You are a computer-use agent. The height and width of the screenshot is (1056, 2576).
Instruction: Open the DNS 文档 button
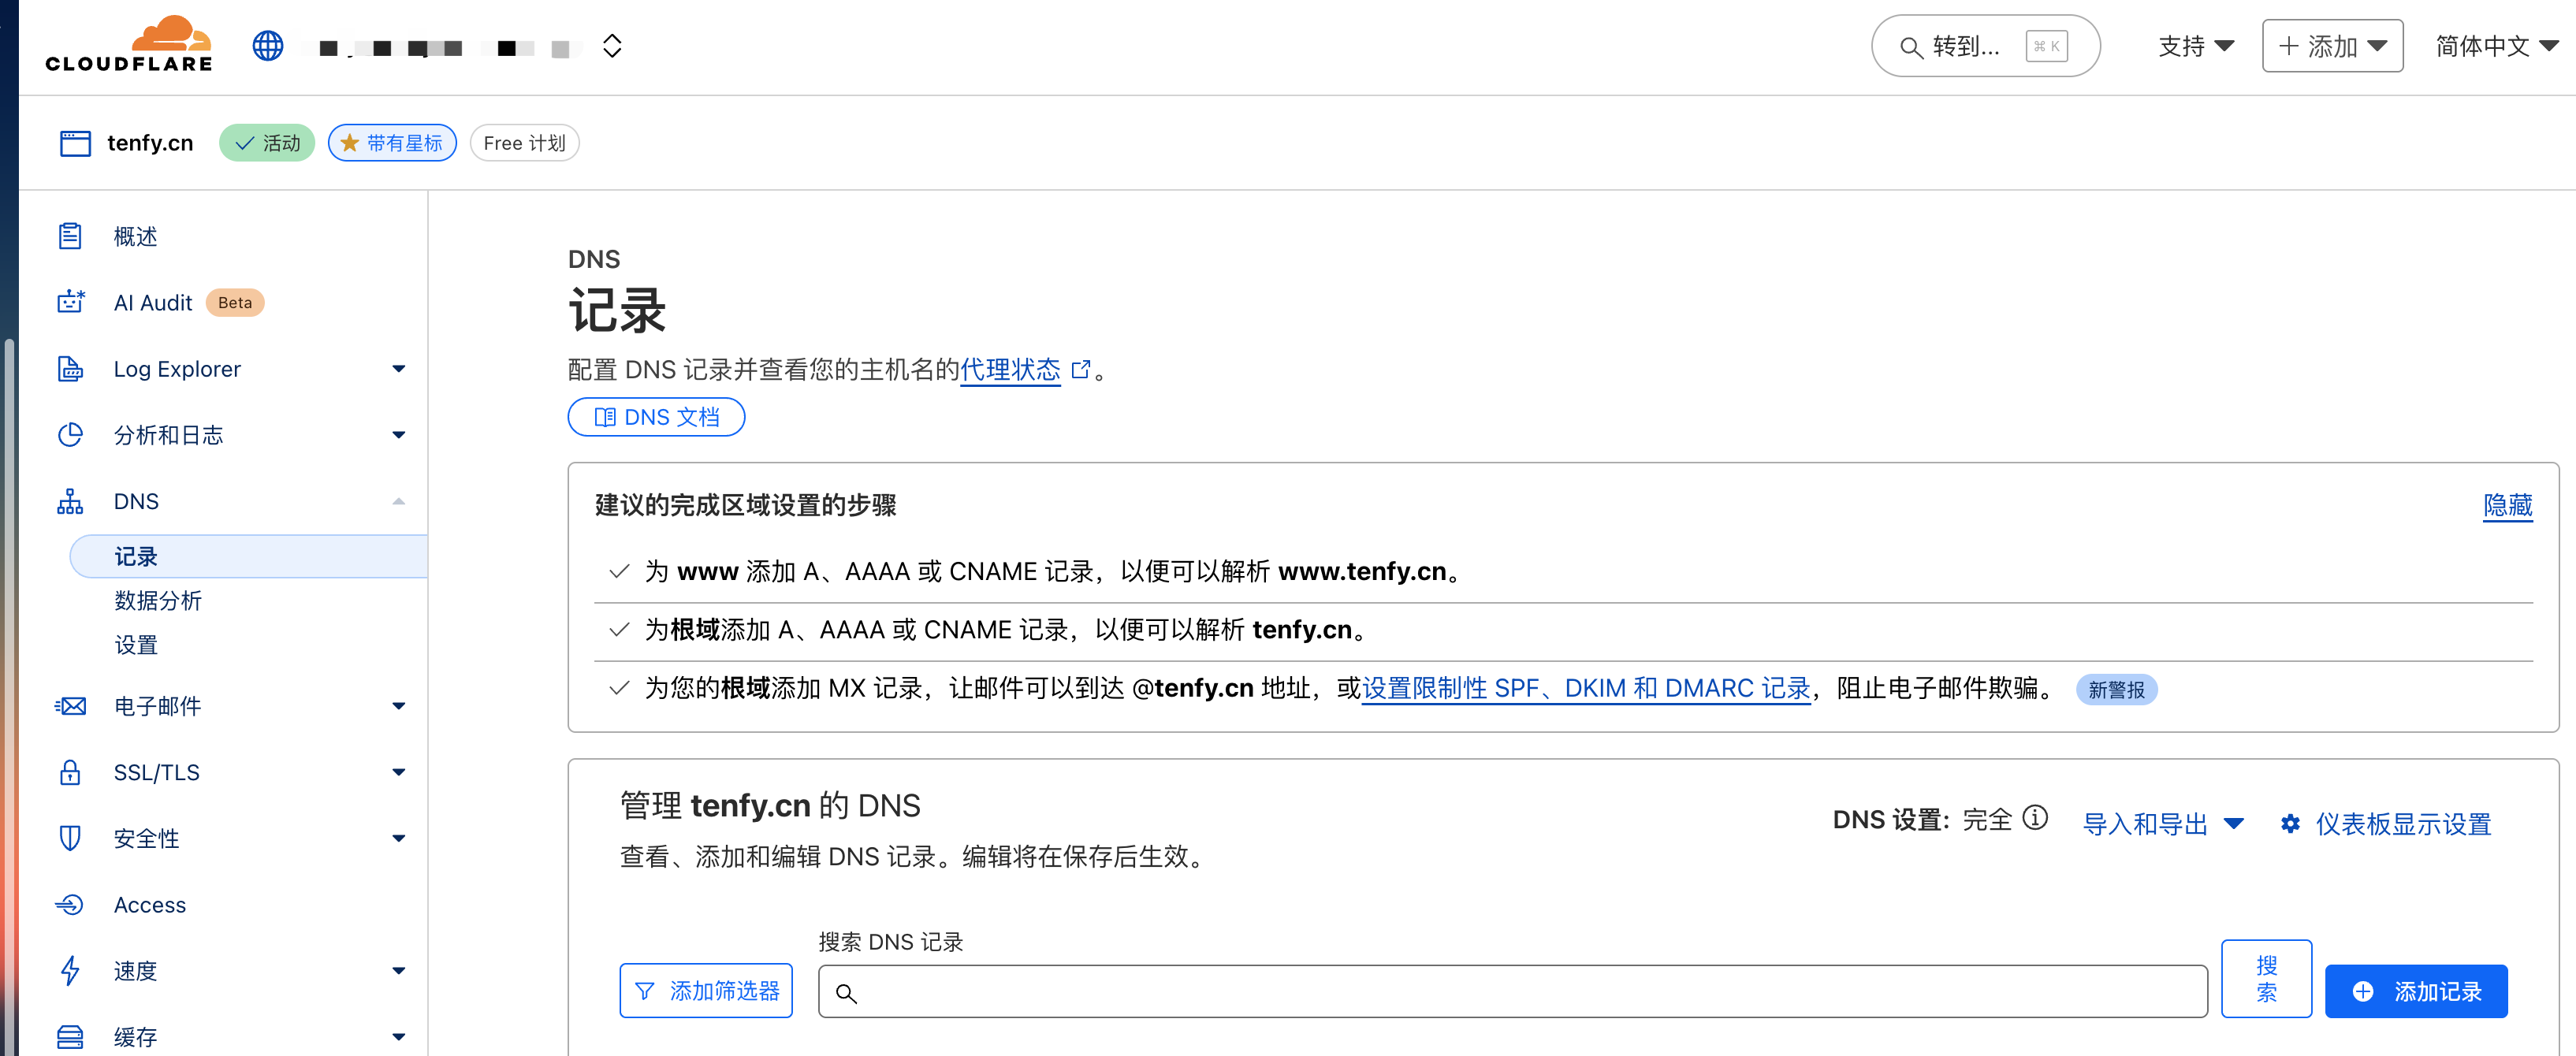tap(656, 417)
